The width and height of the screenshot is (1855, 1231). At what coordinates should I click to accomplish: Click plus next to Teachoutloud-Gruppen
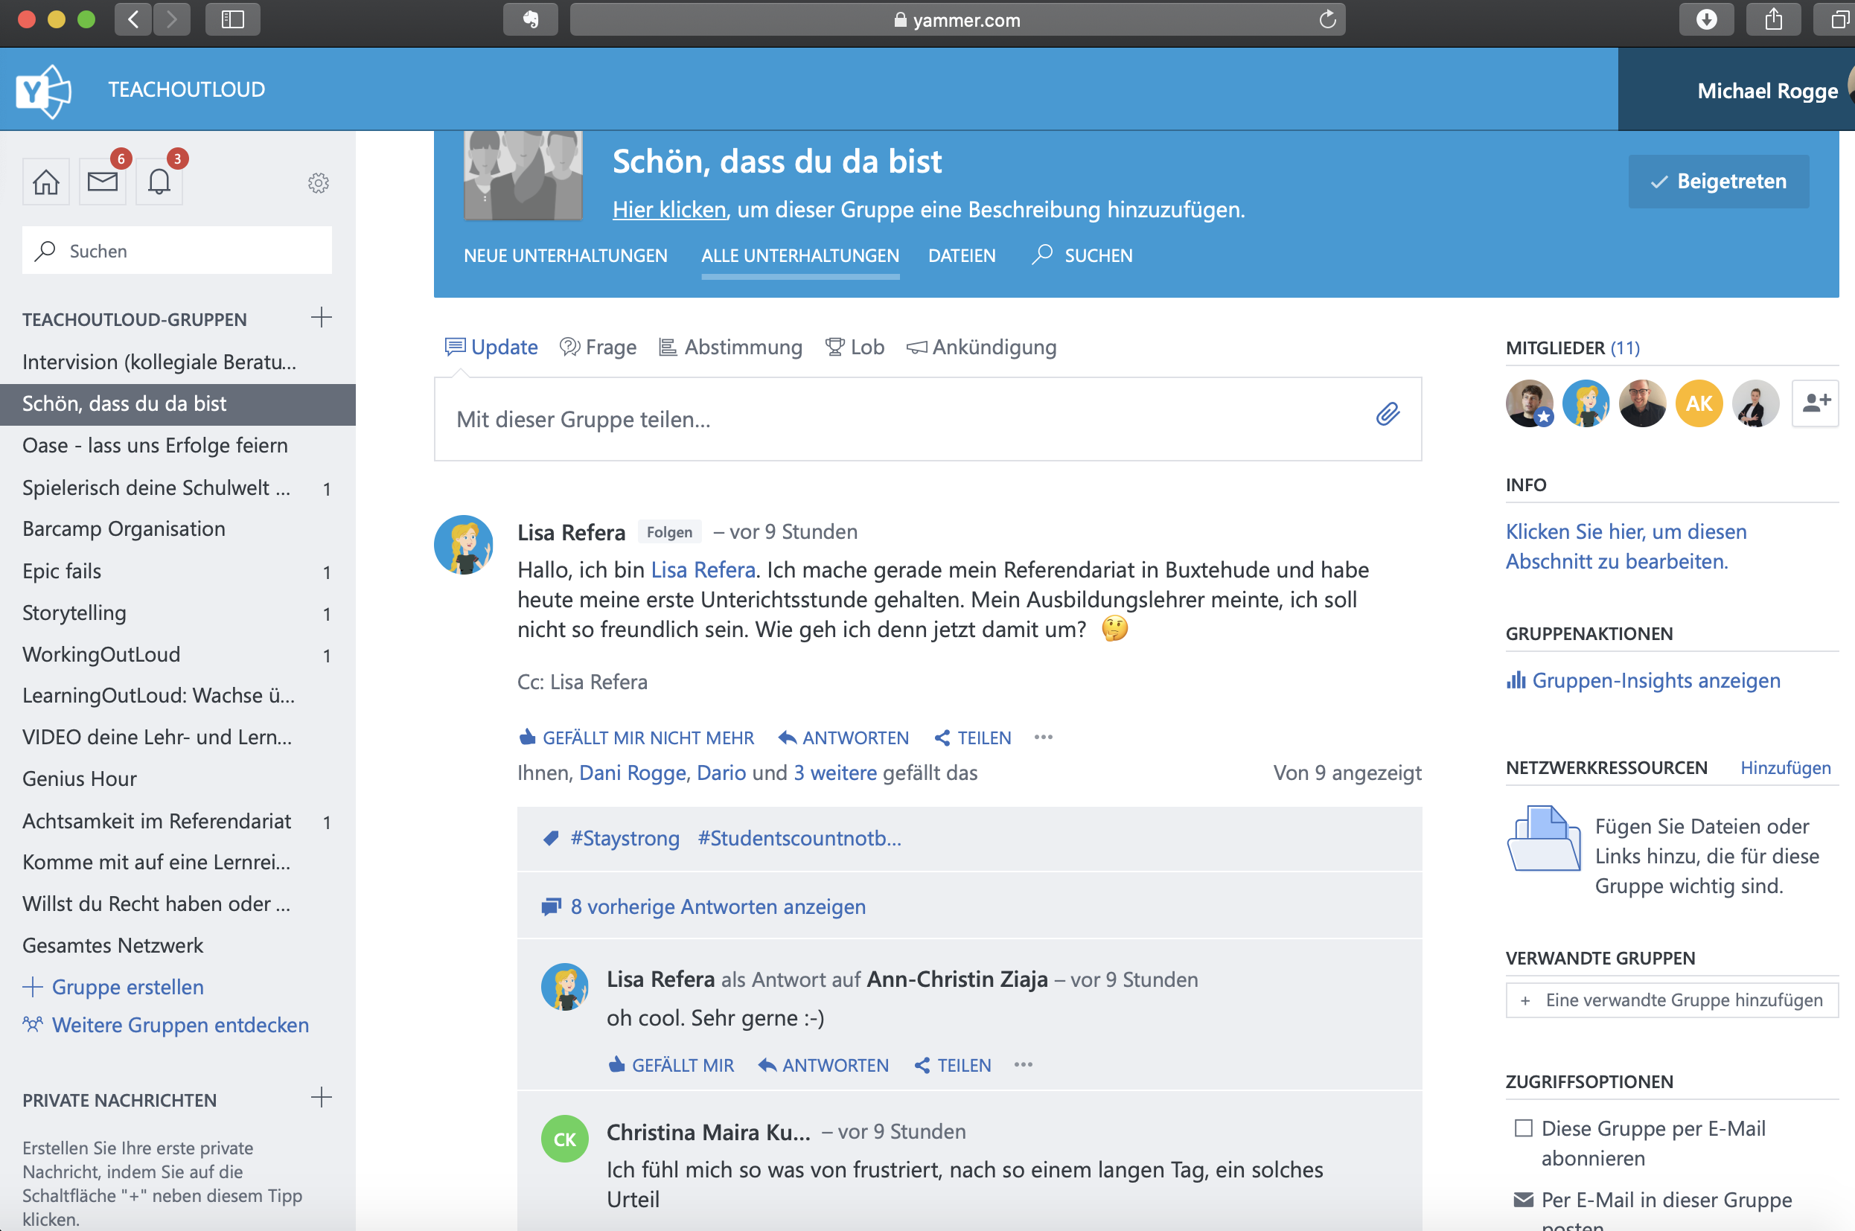[x=321, y=318]
